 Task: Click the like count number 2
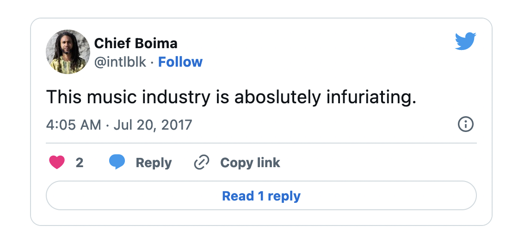click(80, 163)
